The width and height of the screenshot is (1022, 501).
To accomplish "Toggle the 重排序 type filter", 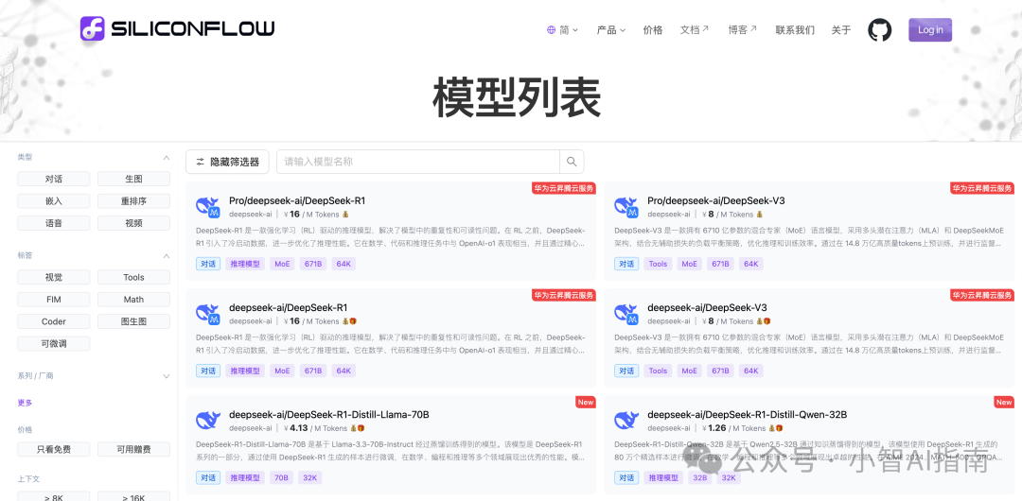I will coord(133,201).
